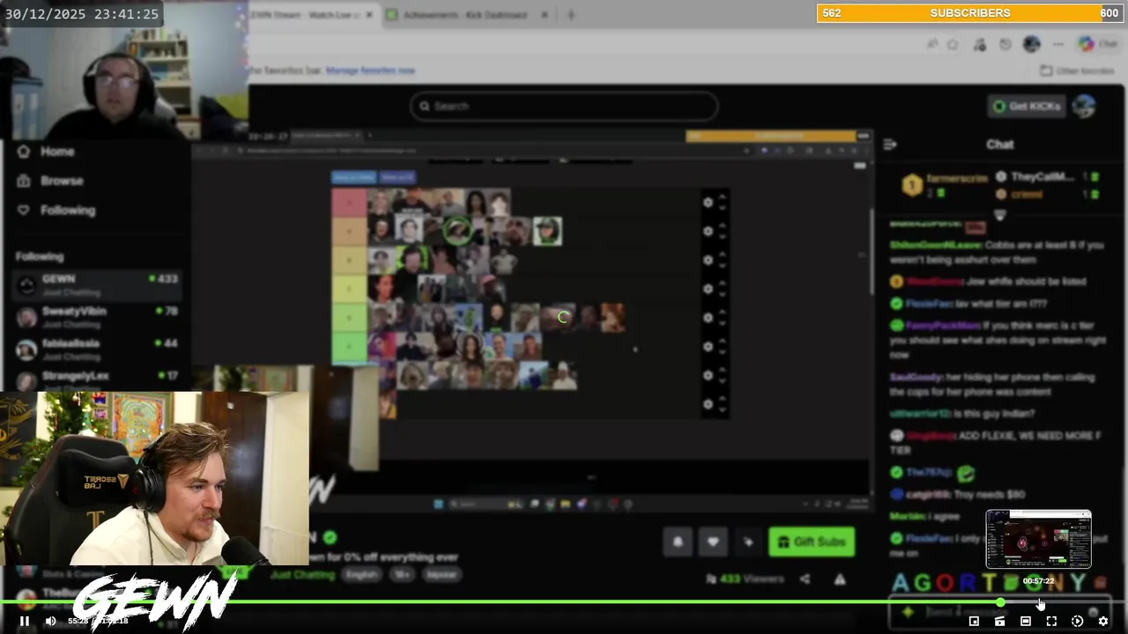
Task: Open settings gear for sixth tier row
Action: [708, 347]
